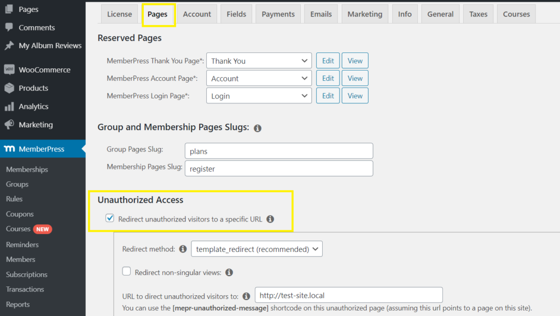The height and width of the screenshot is (316, 560).
Task: Expand the Redirect method dropdown
Action: point(256,249)
